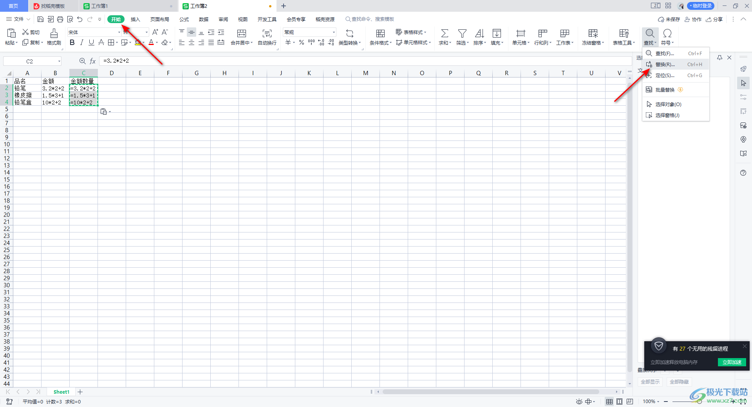Apply strikethrough text formatting
Viewport: 752px width, 407px height.
point(101,42)
